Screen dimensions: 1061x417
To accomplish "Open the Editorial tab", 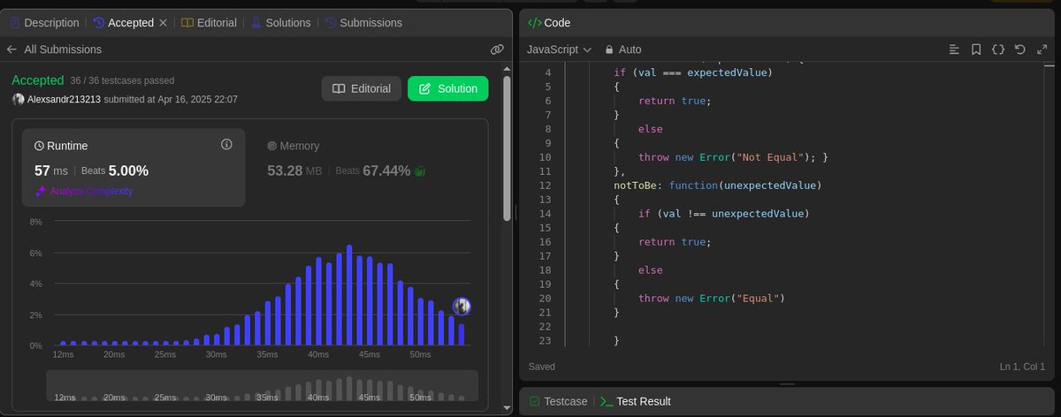I will [x=209, y=22].
